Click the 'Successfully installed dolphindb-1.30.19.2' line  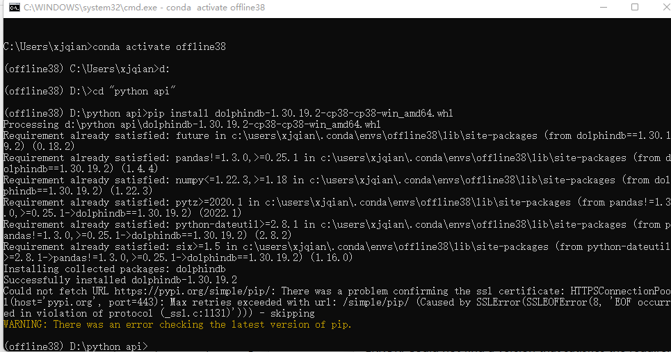point(120,280)
